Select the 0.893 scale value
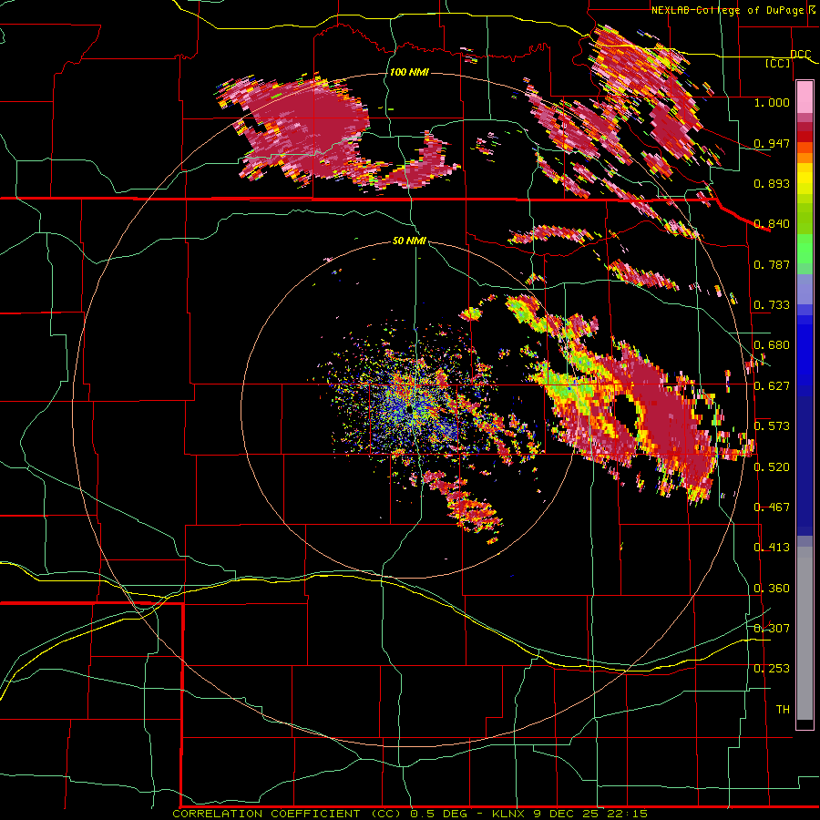Viewport: 820px width, 820px height. [x=772, y=183]
